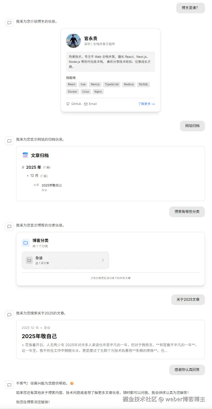Screen dimensions: 212x409
Task: Click the 感谢你认真回答 chip
Action: point(187,370)
